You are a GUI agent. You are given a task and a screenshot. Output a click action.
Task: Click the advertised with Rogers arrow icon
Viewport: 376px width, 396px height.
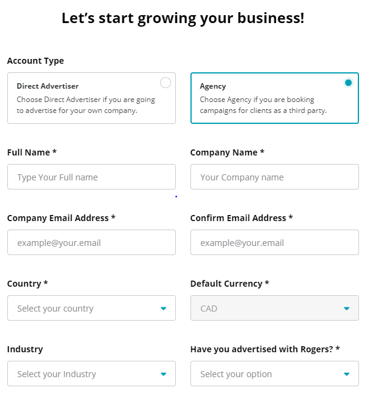pyautogui.click(x=346, y=374)
